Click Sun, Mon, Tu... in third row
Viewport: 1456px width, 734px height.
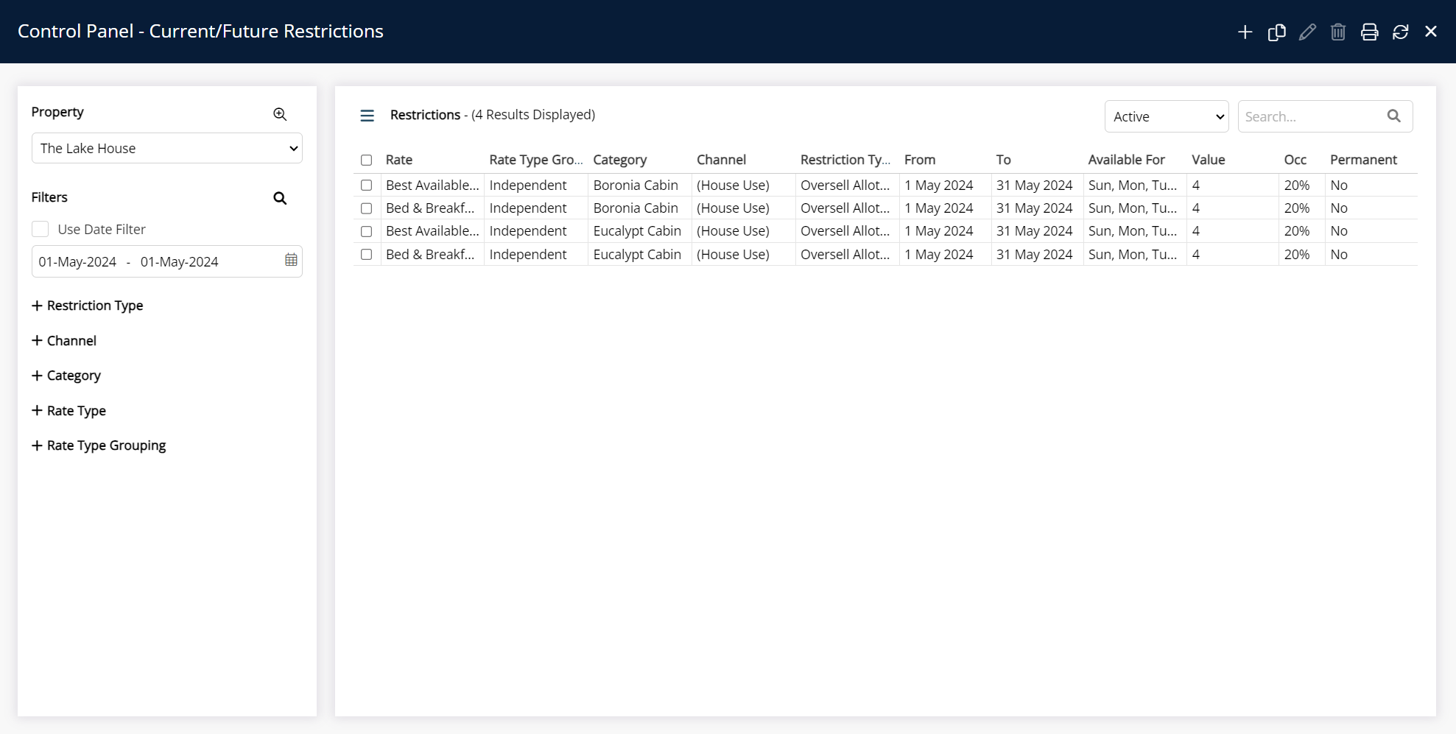[x=1133, y=231]
